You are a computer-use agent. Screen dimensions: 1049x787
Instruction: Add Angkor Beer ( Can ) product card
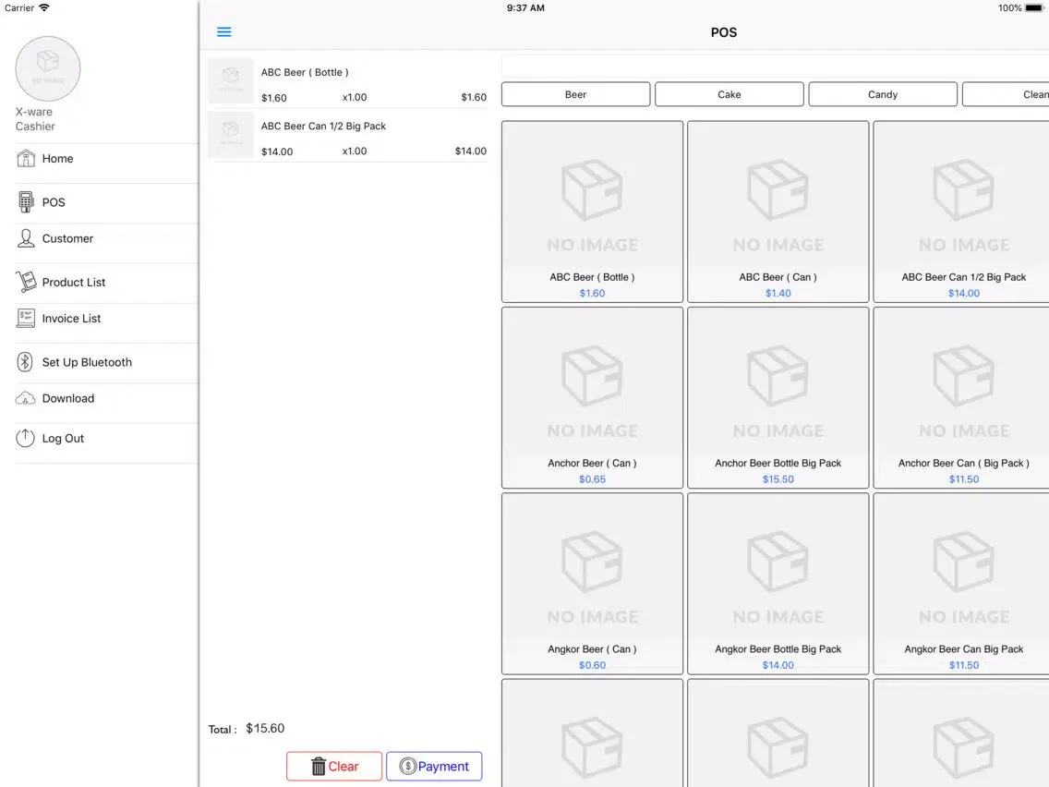pyautogui.click(x=592, y=584)
